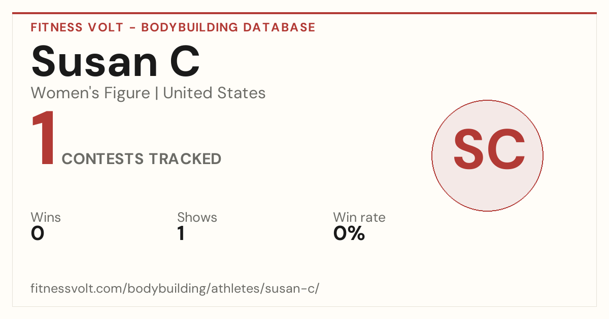Click the Women's Figure category text
Viewport: 609px width, 319px height.
point(90,93)
